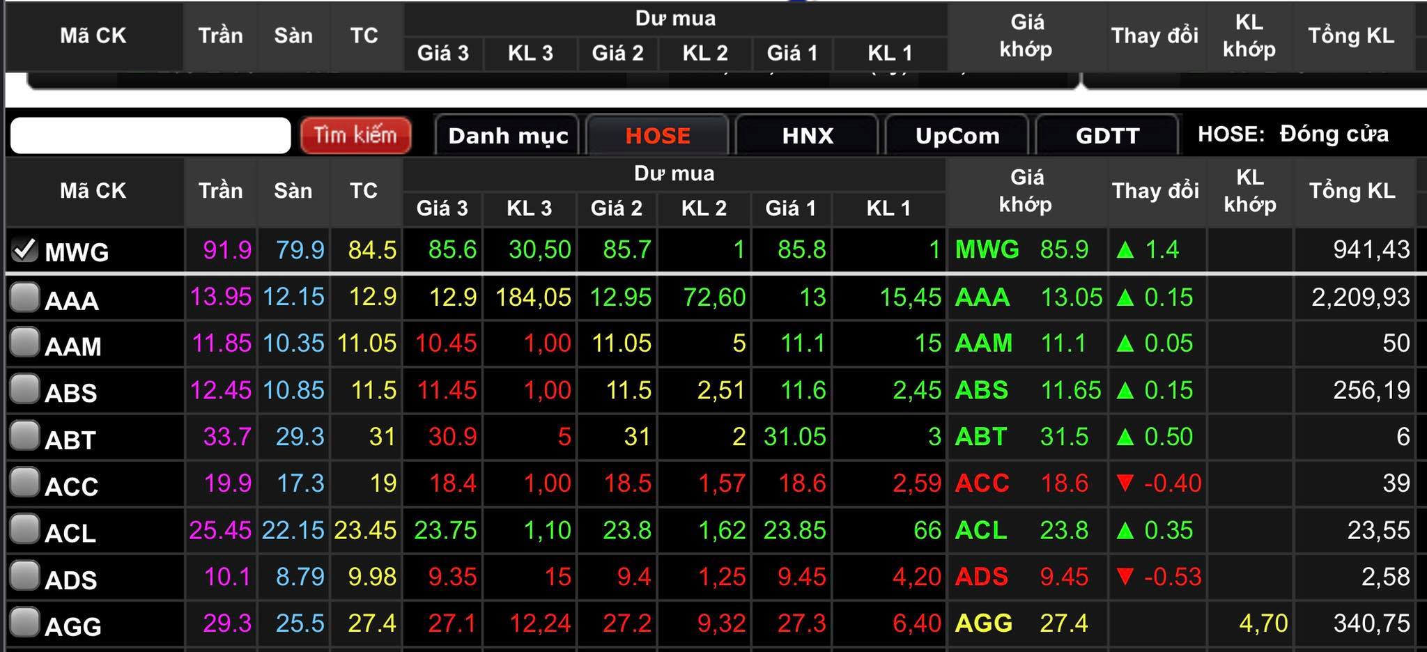The width and height of the screenshot is (1427, 652).
Task: Click AAA matched price 13.05
Action: [x=1072, y=297]
